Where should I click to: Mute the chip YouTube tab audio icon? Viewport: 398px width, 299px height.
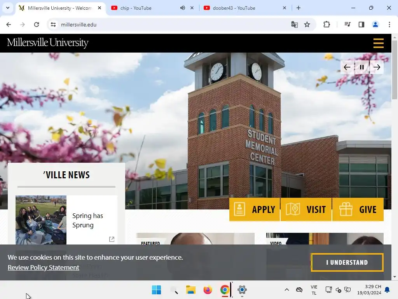[x=183, y=8]
